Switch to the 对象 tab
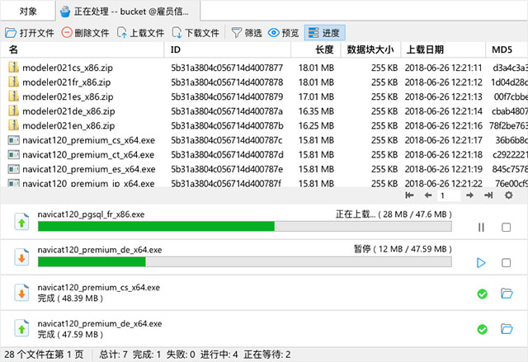 (x=28, y=12)
